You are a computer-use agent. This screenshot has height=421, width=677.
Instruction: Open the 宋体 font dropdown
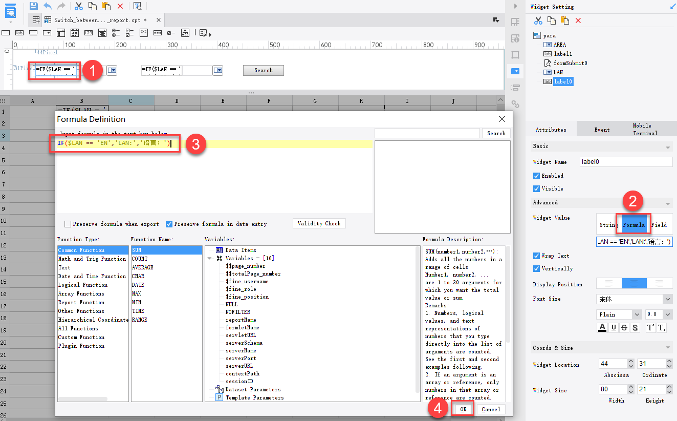pos(634,300)
